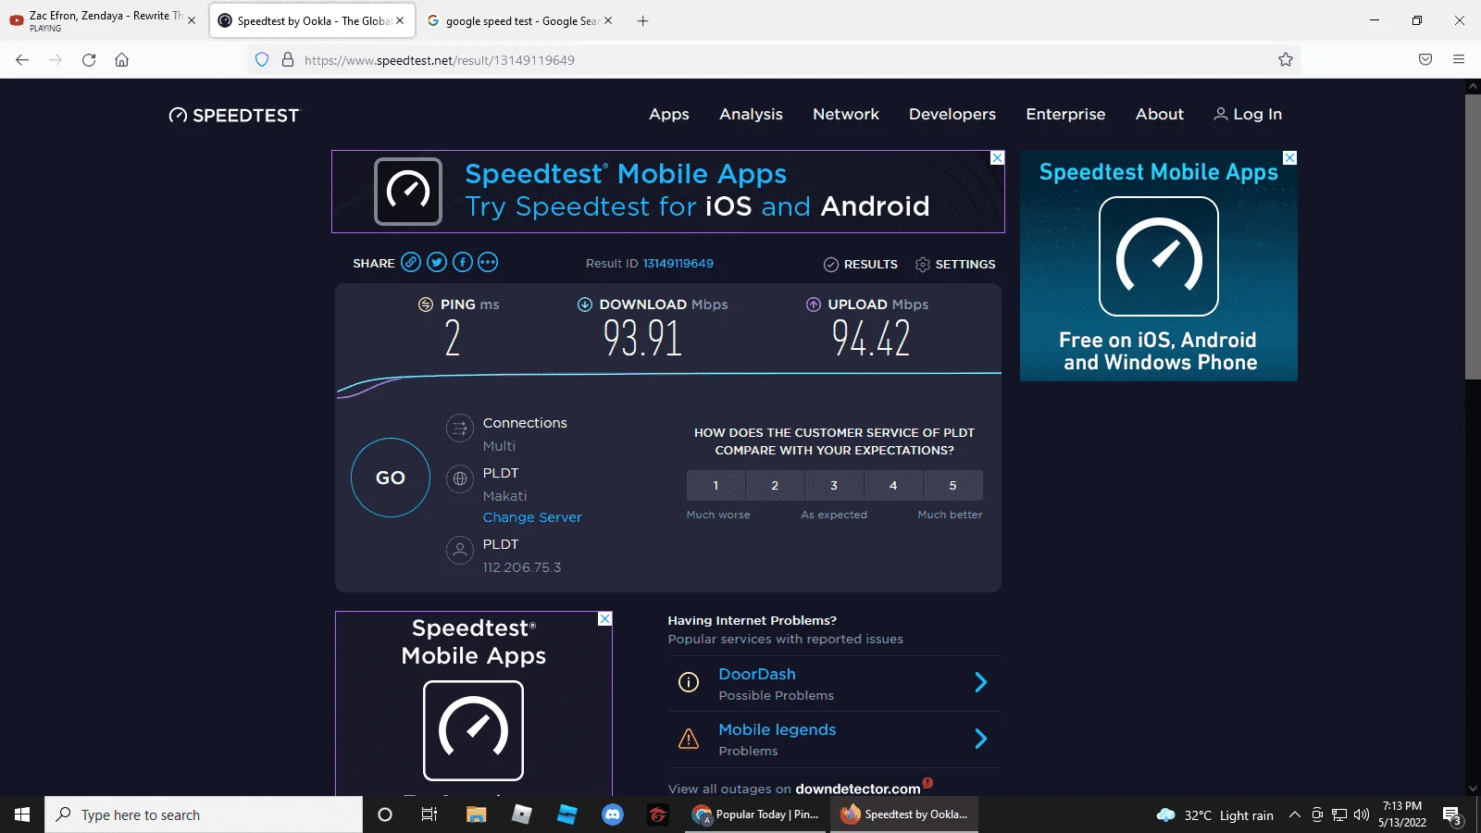Click the user icon beside PLDT IP address
Image resolution: width=1481 pixels, height=833 pixels.
pos(460,551)
